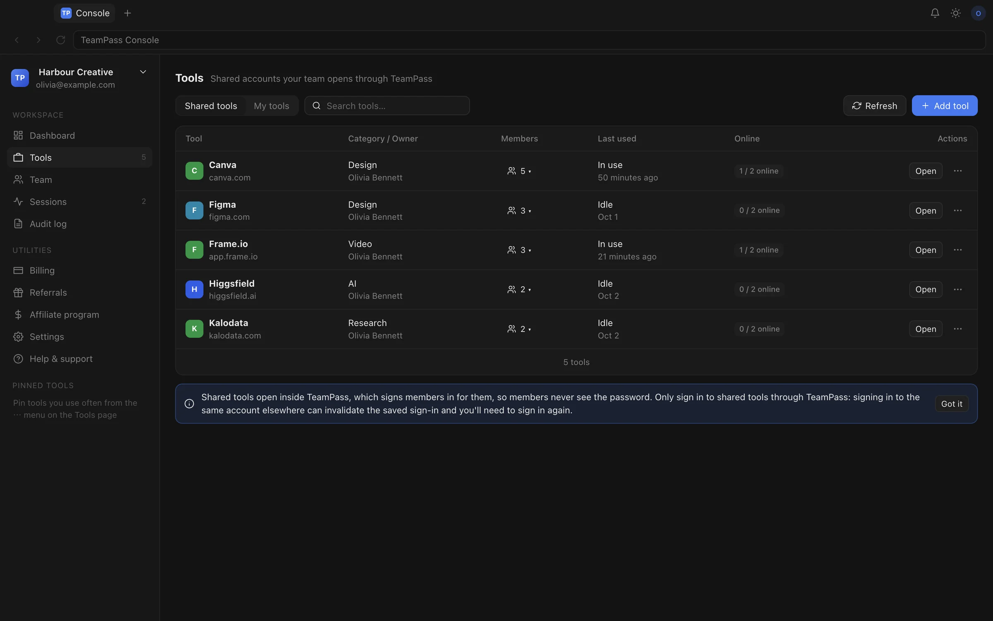
Task: Open the user avatar O menu
Action: point(978,13)
